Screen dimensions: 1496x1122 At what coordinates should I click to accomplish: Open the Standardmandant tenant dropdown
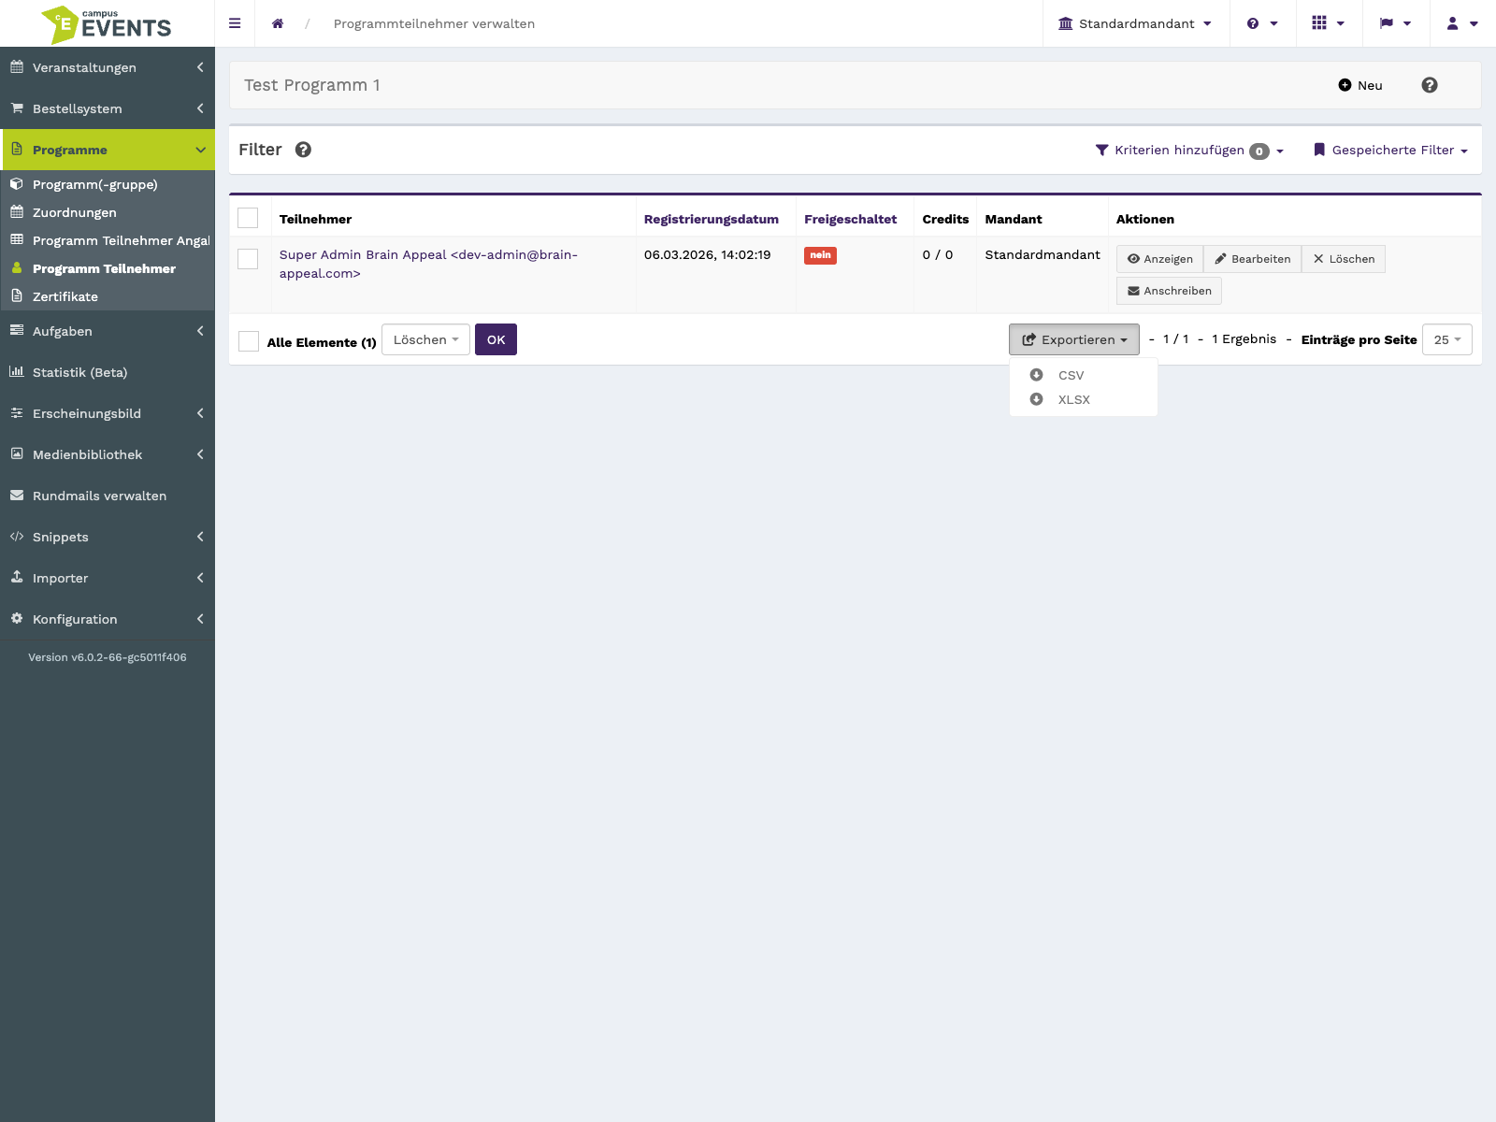point(1135,23)
